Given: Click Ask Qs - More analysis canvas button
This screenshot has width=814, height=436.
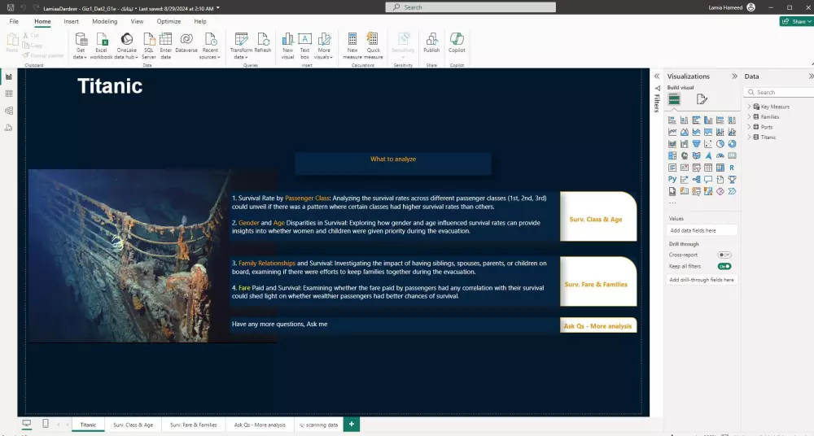Looking at the screenshot, I should 598,325.
